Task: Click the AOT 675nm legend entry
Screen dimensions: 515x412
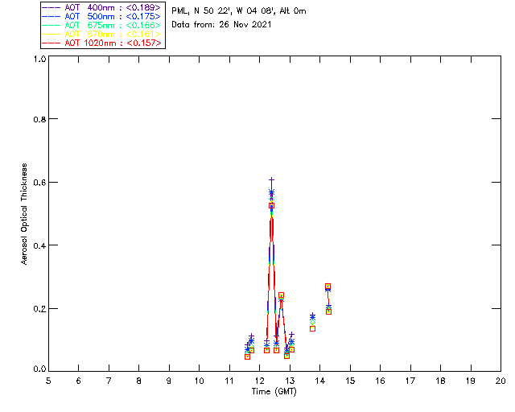Action: 102,25
